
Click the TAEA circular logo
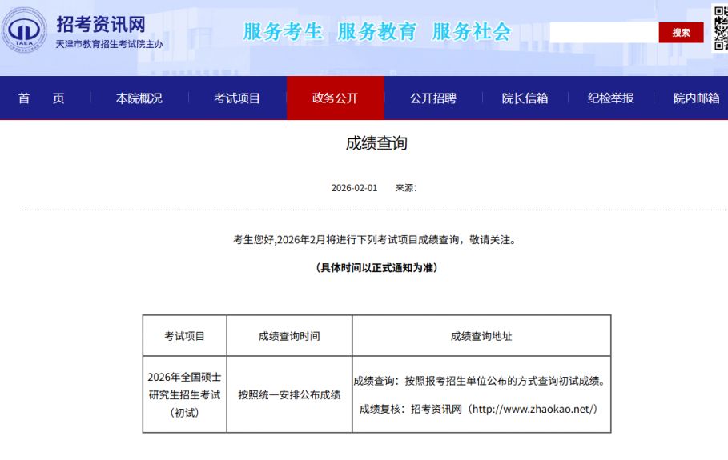(24, 30)
